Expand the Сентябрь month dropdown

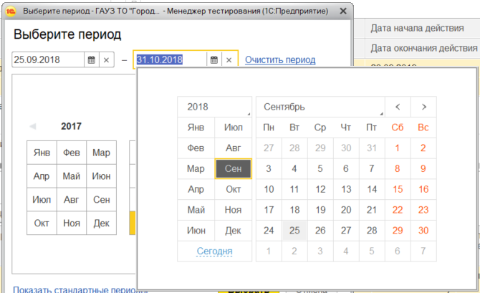[320, 107]
